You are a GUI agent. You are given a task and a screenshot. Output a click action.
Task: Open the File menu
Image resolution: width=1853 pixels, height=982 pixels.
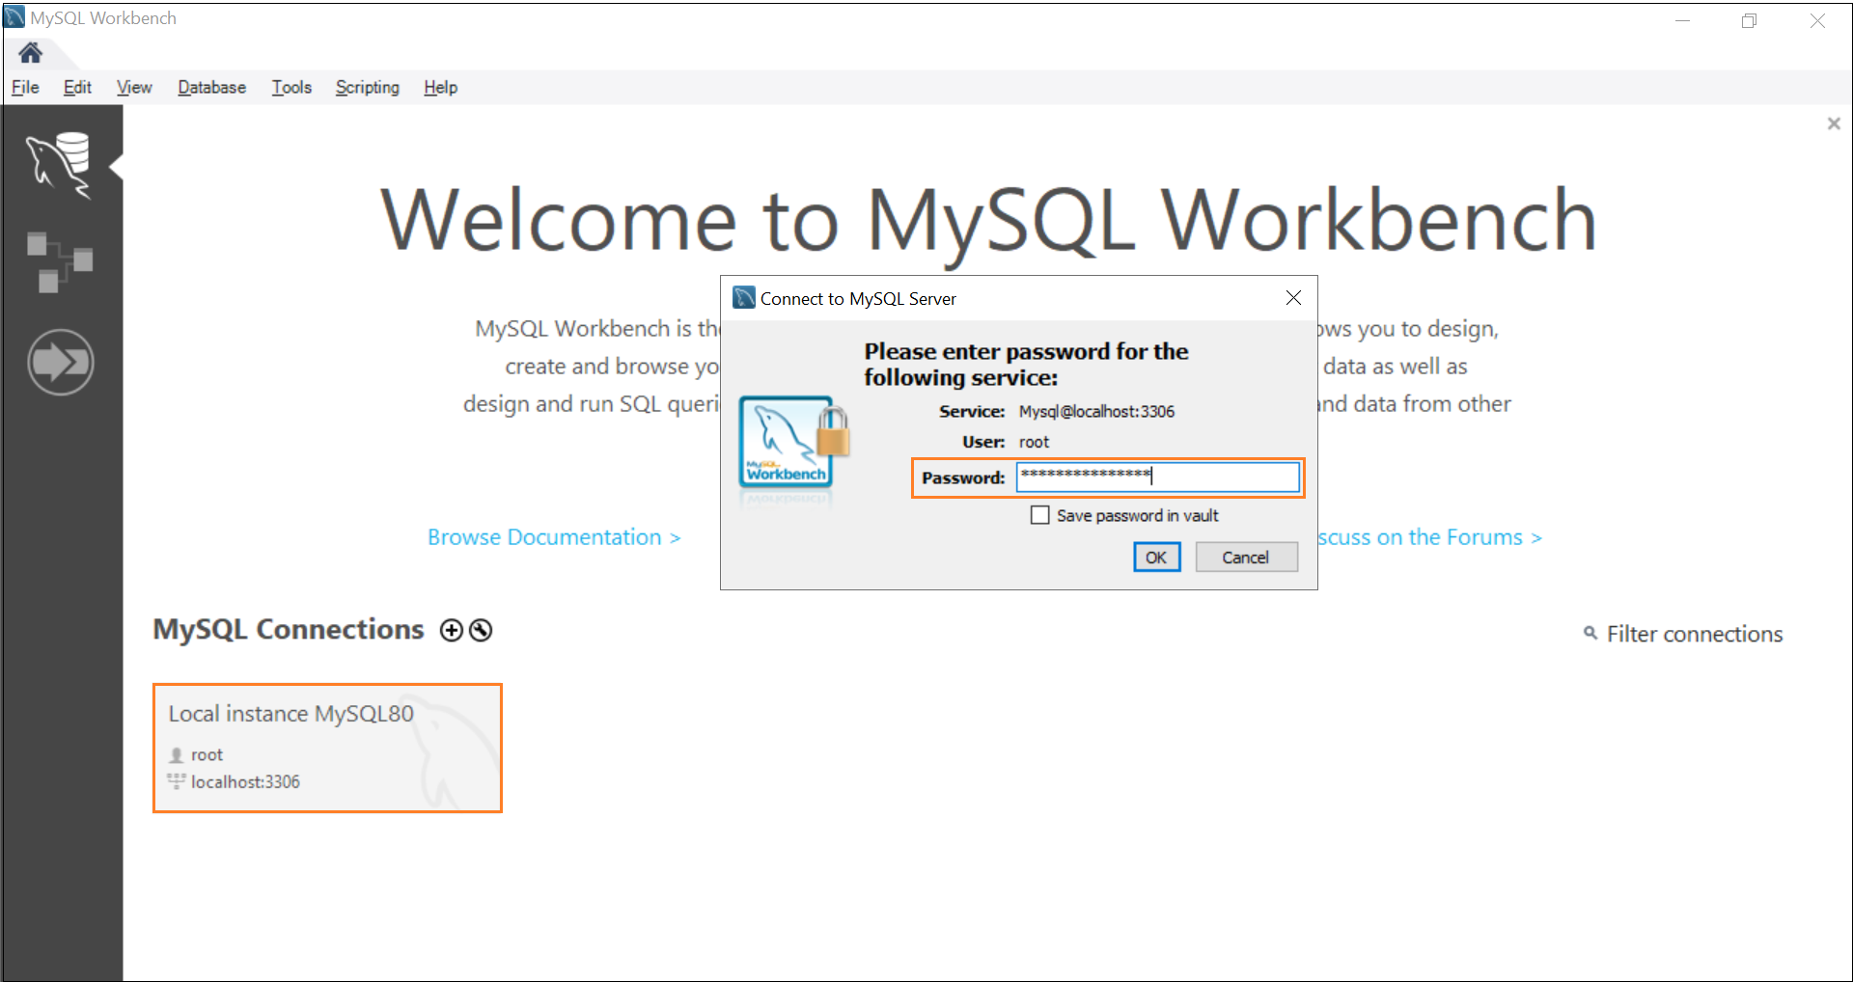coord(25,87)
